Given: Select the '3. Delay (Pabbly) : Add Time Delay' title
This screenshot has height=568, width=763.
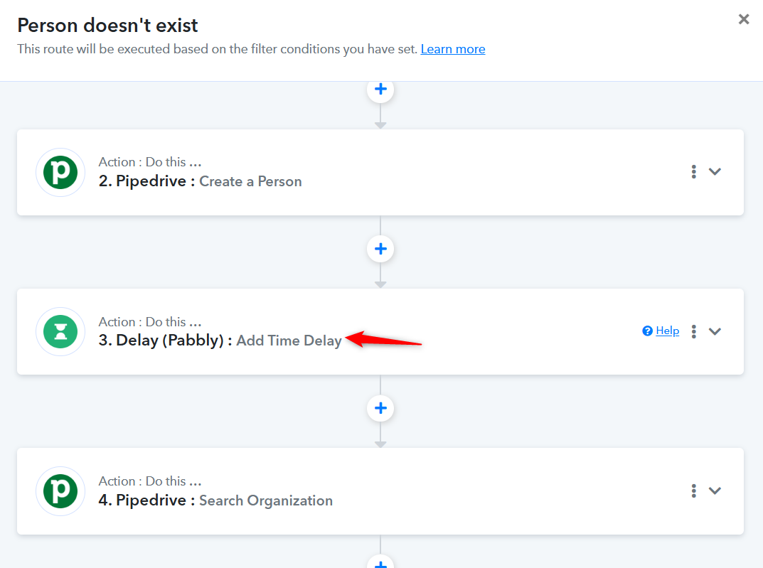Looking at the screenshot, I should [220, 341].
